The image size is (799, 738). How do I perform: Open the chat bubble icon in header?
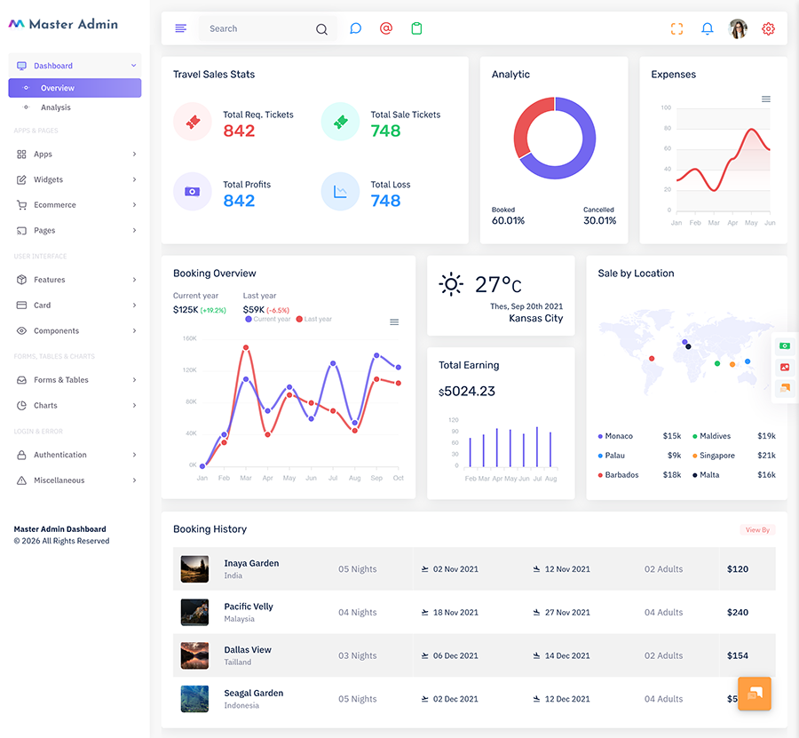pyautogui.click(x=356, y=28)
